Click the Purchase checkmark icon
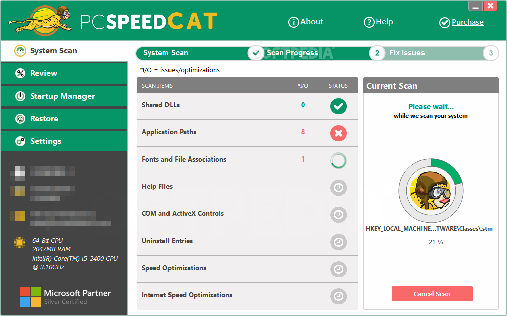 444,22
